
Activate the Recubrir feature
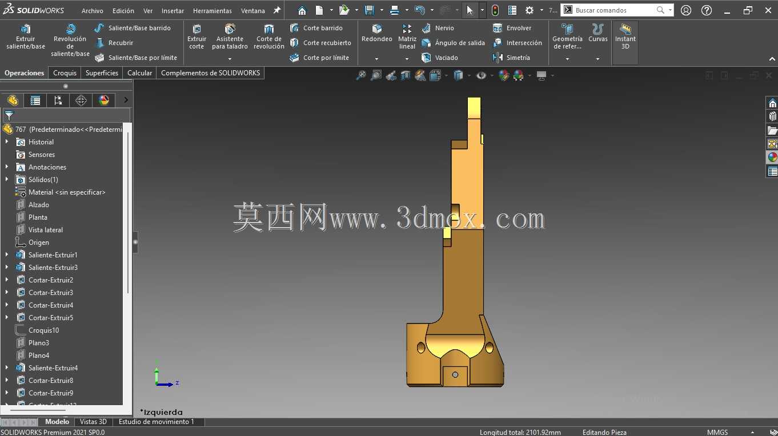tap(114, 43)
